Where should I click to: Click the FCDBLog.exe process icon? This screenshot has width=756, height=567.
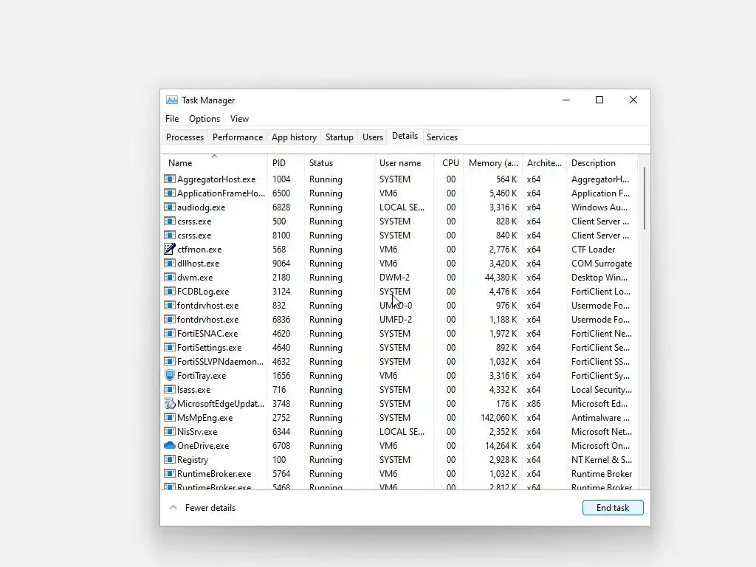pos(170,291)
